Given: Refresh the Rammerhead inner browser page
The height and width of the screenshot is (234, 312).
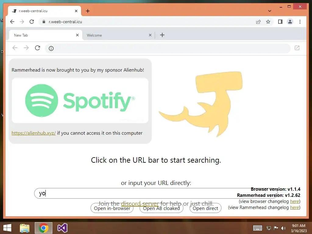Looking at the screenshot, I should pos(37,48).
